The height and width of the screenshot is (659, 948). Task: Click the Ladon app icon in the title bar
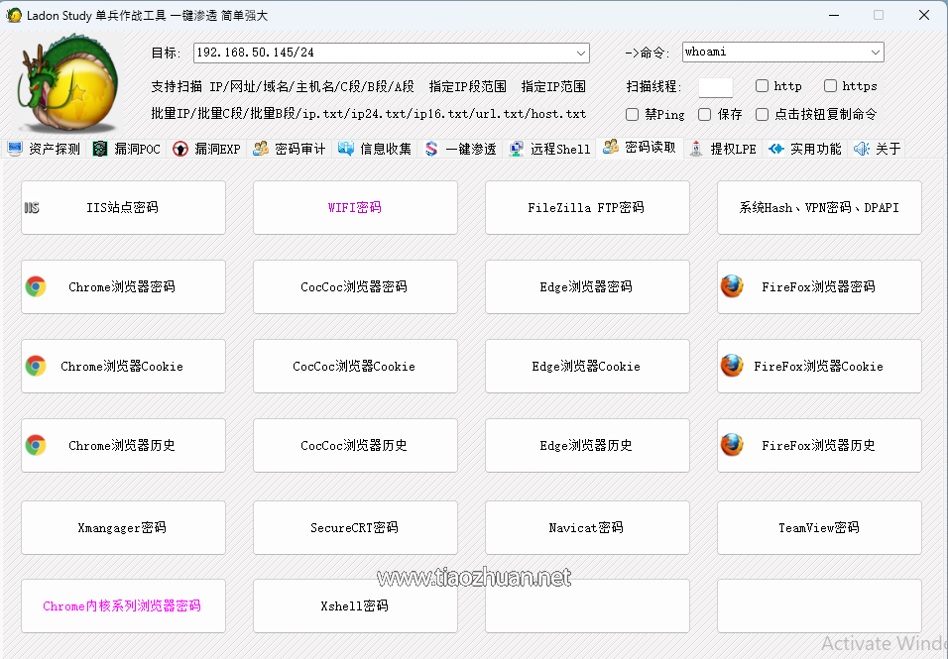(13, 15)
